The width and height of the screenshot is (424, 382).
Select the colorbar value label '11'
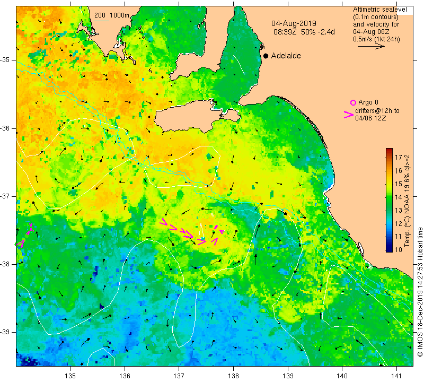[399, 237]
